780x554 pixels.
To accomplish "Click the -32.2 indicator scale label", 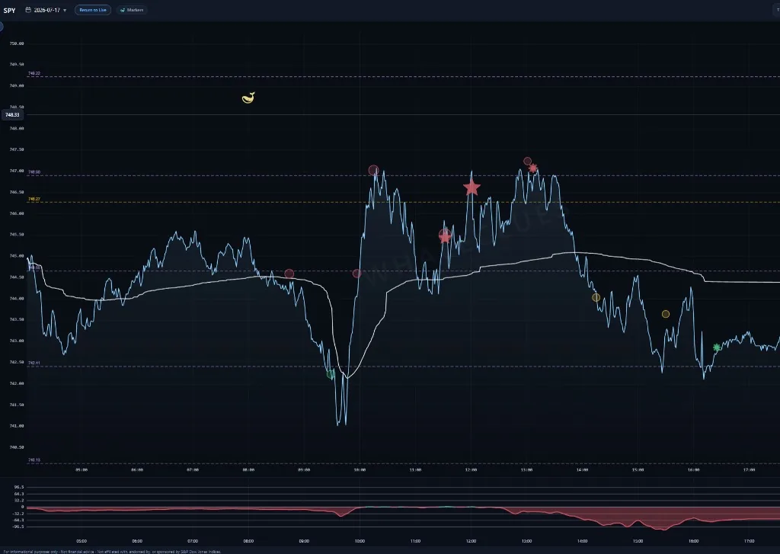I will 18,513.
